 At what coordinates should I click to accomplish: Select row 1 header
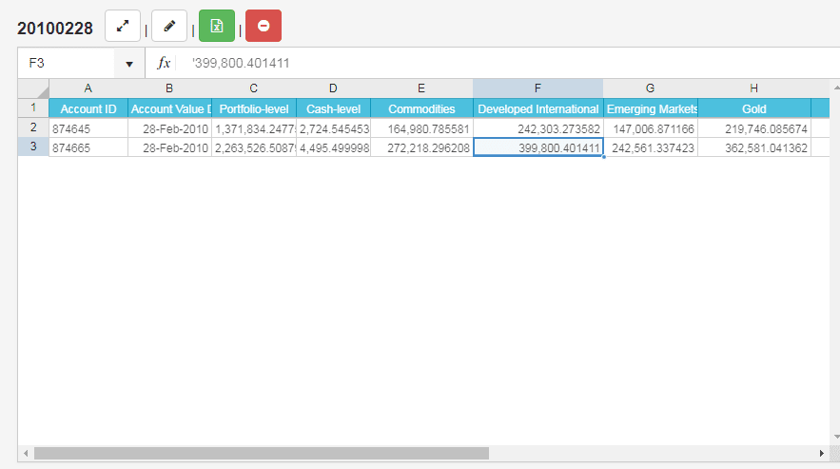tap(33, 108)
